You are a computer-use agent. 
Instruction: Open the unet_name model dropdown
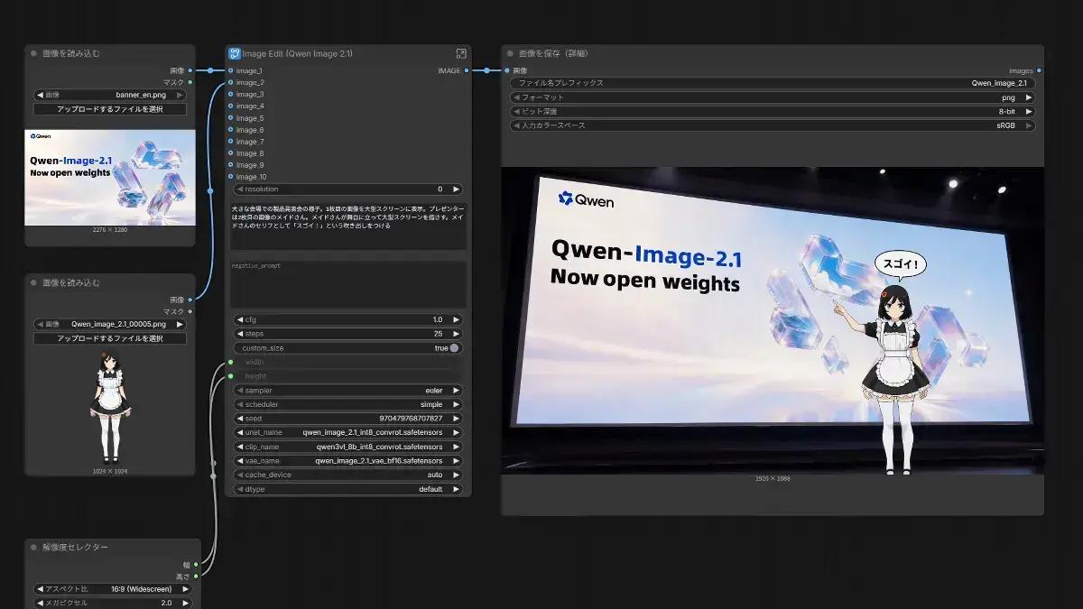(348, 432)
